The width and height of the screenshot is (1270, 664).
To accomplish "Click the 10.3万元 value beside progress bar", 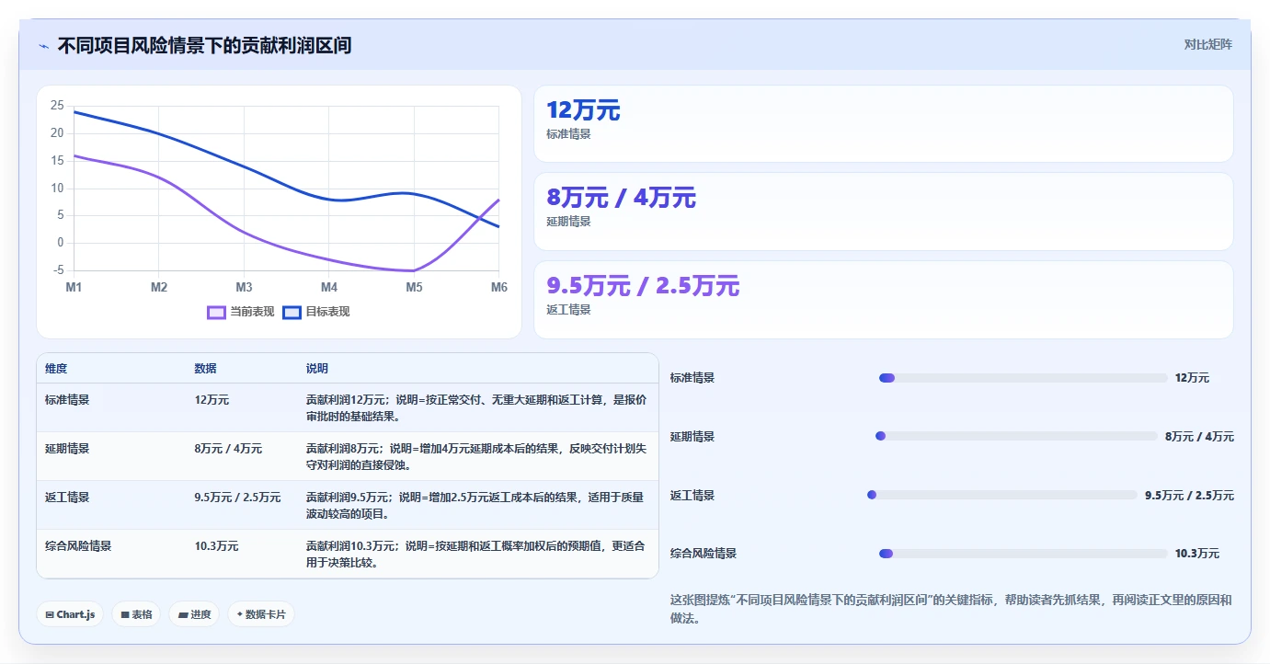I will [x=1197, y=554].
